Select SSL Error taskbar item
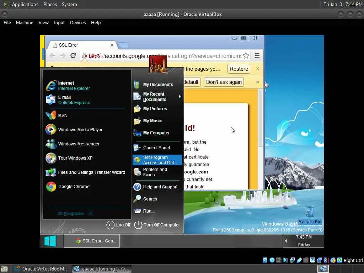This screenshot has height=273, width=364. (x=92, y=241)
